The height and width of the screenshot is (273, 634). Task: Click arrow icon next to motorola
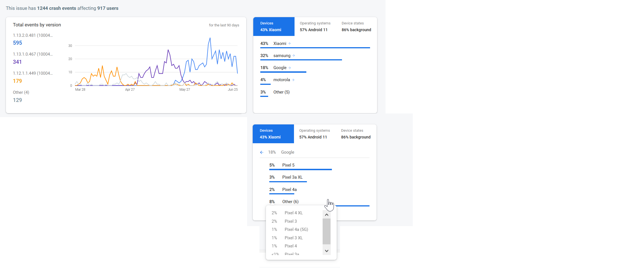click(293, 80)
